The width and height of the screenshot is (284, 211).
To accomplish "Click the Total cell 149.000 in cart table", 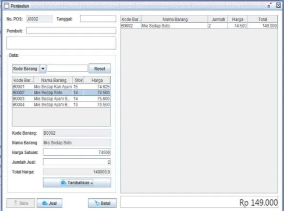I will 262,26.
